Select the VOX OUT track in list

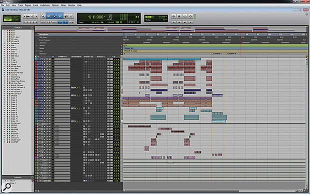point(15,138)
